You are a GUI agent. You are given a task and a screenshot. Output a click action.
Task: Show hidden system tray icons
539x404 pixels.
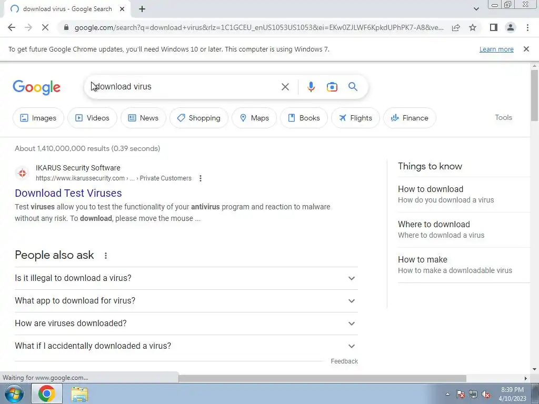[447, 394]
